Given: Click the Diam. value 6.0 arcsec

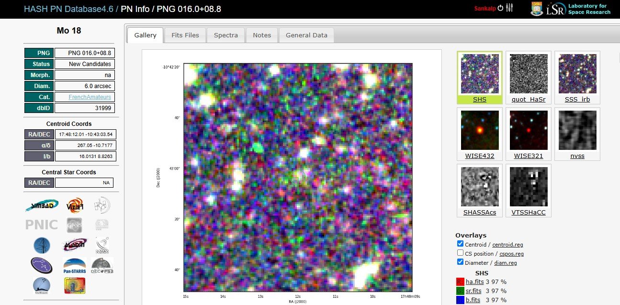Looking at the screenshot, I should click(85, 86).
